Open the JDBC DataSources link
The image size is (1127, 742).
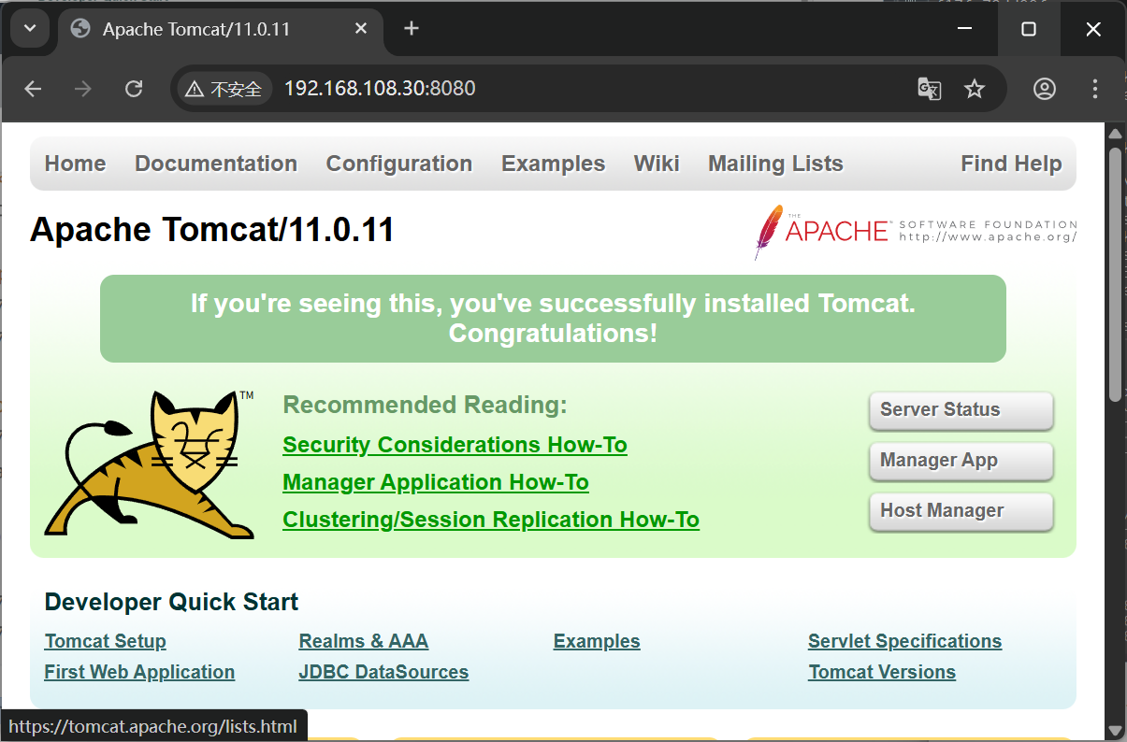(x=383, y=672)
